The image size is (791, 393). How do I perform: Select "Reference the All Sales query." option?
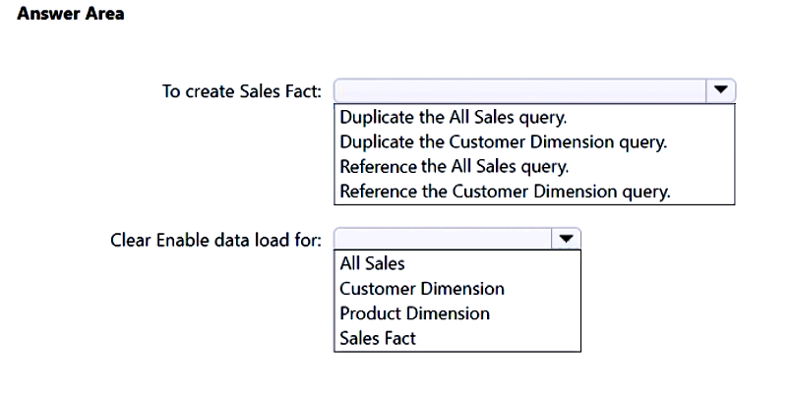(x=454, y=166)
